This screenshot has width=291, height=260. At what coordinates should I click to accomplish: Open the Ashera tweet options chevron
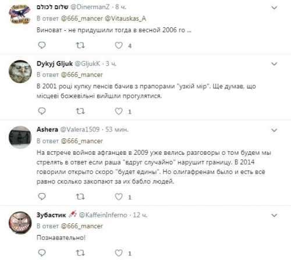(x=274, y=130)
